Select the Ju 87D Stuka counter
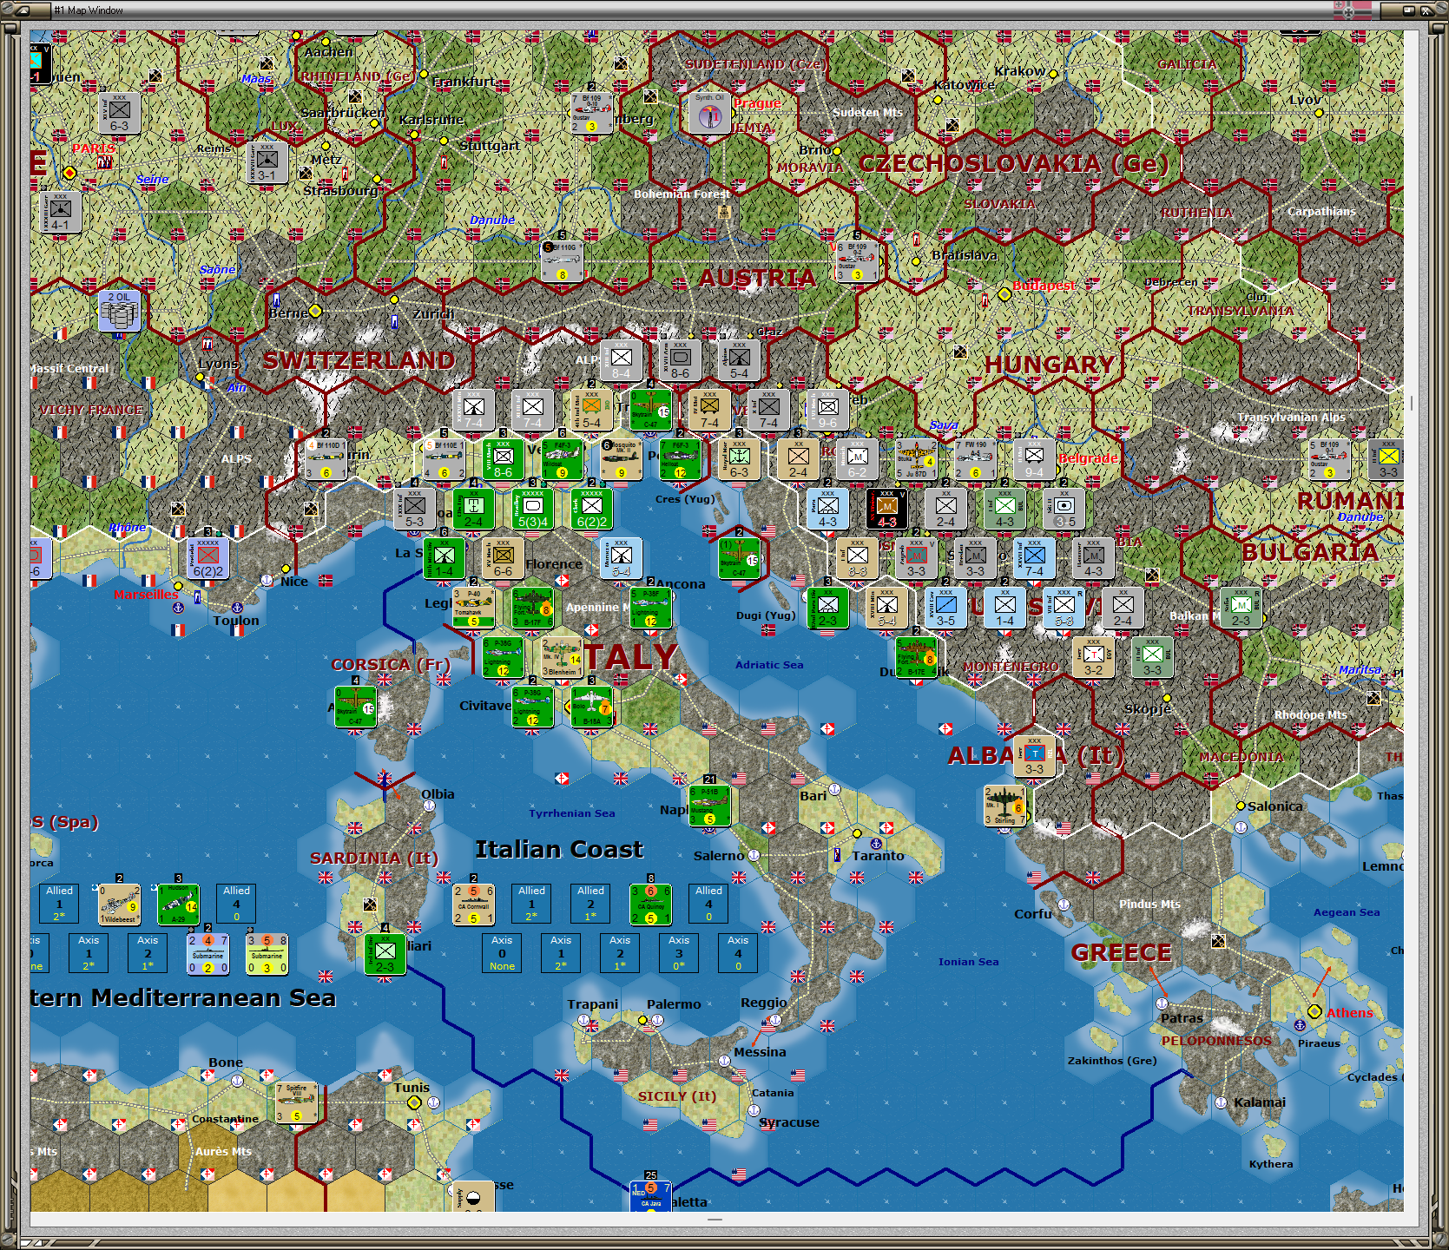 [916, 459]
